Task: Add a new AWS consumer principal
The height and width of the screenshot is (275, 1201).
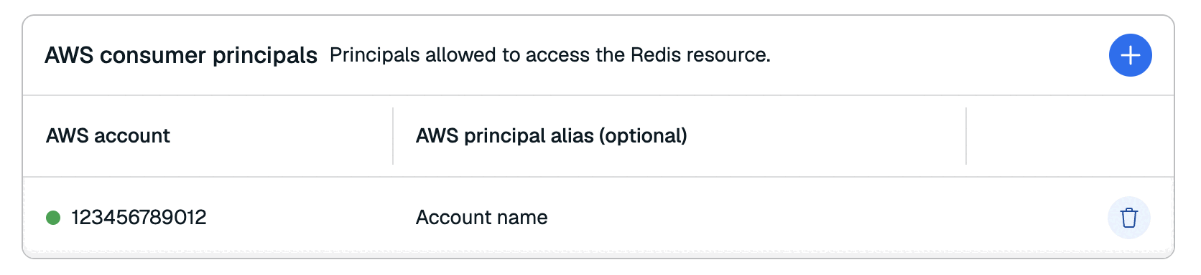Action: [x=1130, y=55]
